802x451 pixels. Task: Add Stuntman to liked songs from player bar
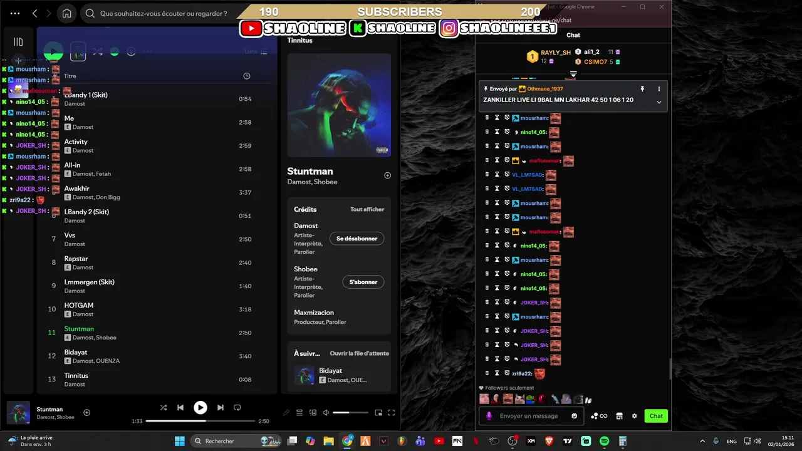[x=87, y=412]
